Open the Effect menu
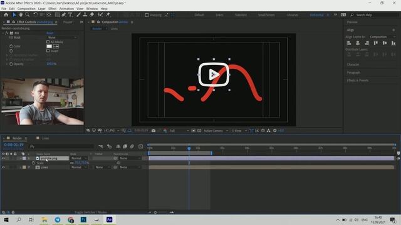This screenshot has height=225, width=401. (53, 9)
